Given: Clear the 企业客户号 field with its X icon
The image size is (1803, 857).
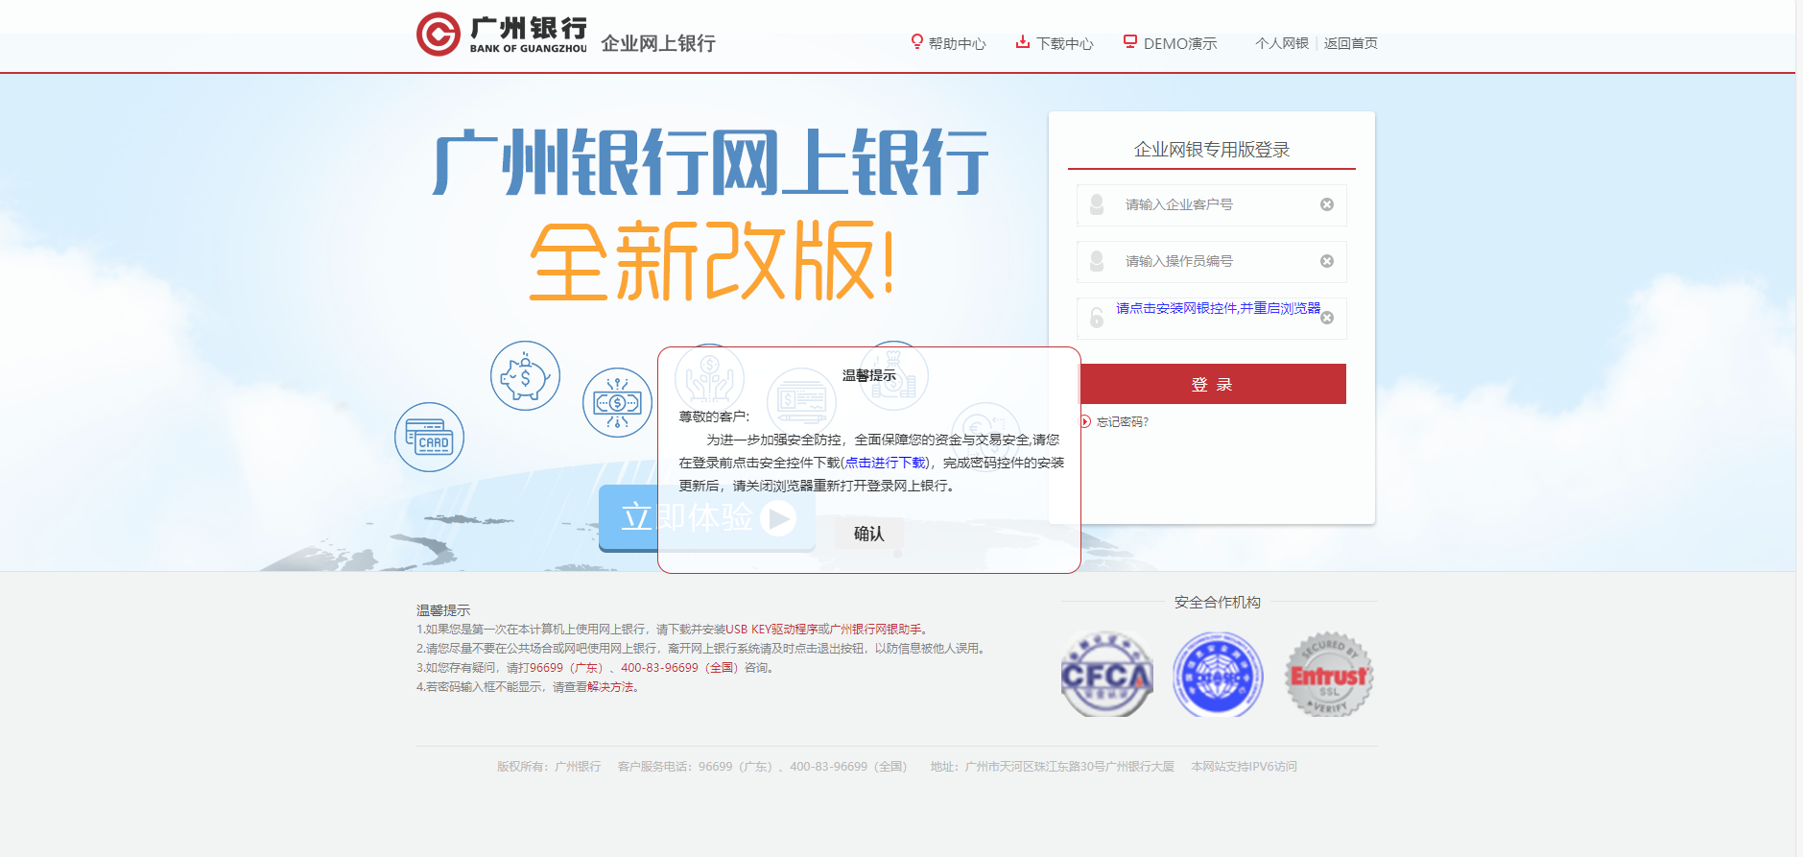Looking at the screenshot, I should [1327, 204].
